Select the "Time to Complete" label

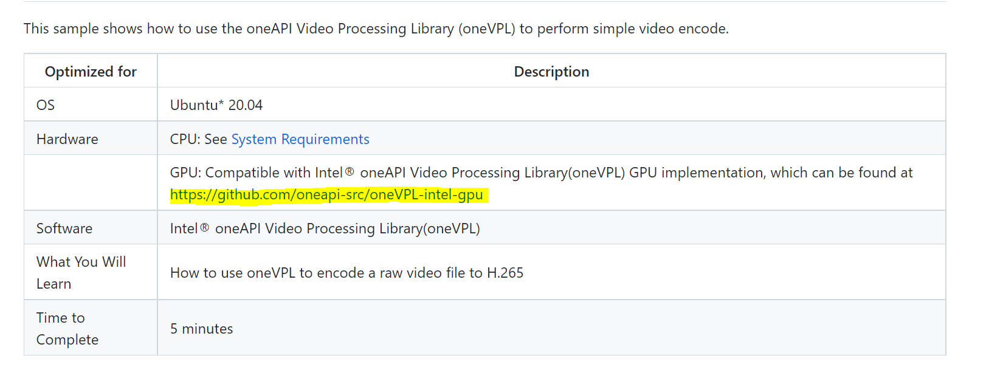[67, 328]
